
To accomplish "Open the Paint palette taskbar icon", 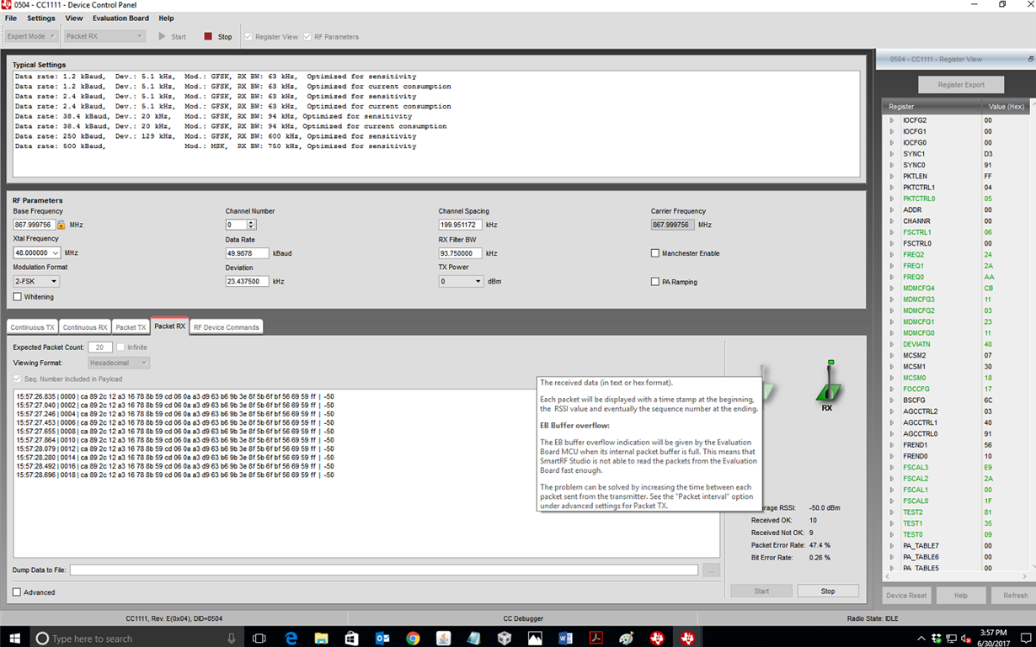I will coord(626,639).
